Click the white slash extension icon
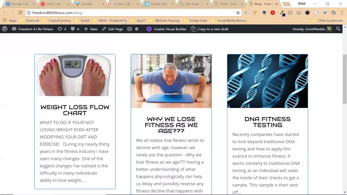This screenshot has height=195, width=347. click(316, 13)
